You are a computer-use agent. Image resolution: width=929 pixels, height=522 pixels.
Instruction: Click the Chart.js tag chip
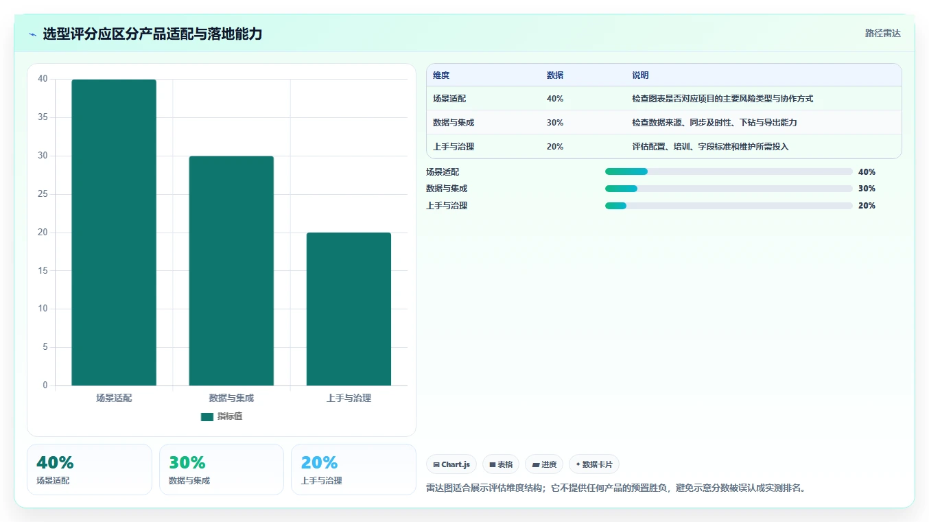[x=451, y=464]
